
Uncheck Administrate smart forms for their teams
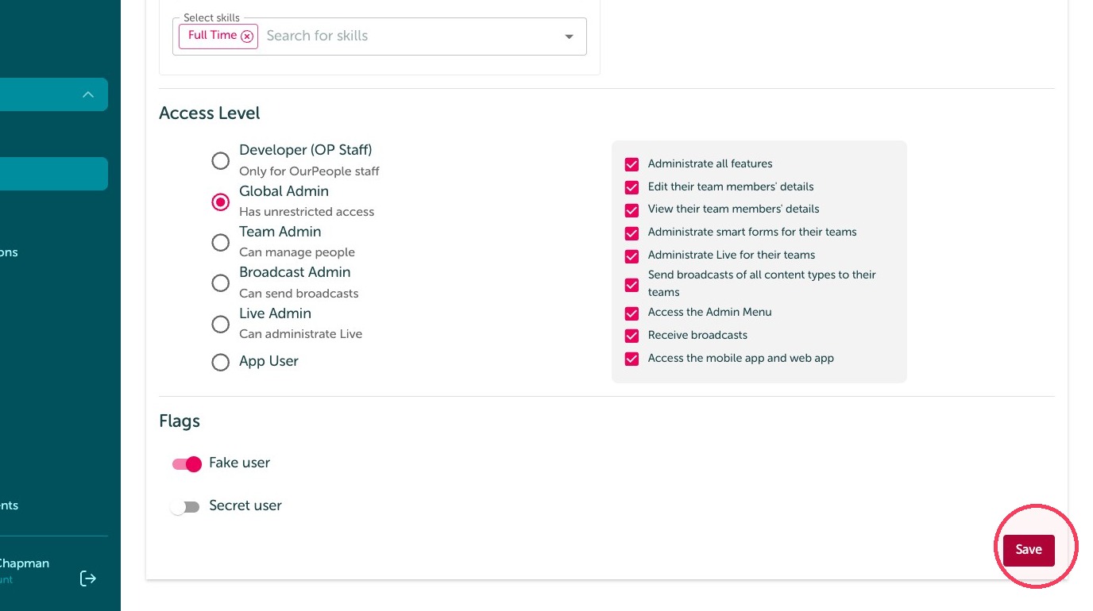(631, 233)
